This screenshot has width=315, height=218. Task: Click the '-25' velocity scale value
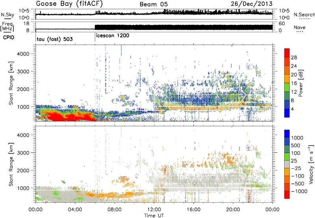tap(296, 168)
